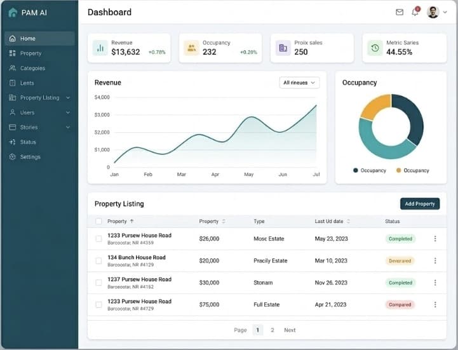Go to the Next page link

pyautogui.click(x=290, y=330)
